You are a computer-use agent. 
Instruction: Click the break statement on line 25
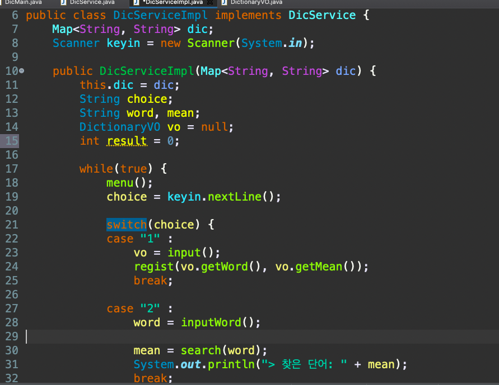pyautogui.click(x=151, y=281)
